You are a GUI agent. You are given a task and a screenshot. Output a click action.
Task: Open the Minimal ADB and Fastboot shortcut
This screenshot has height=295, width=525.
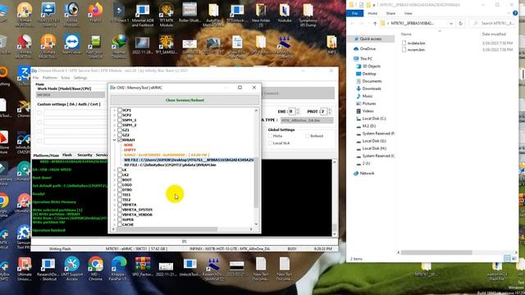coord(143,15)
